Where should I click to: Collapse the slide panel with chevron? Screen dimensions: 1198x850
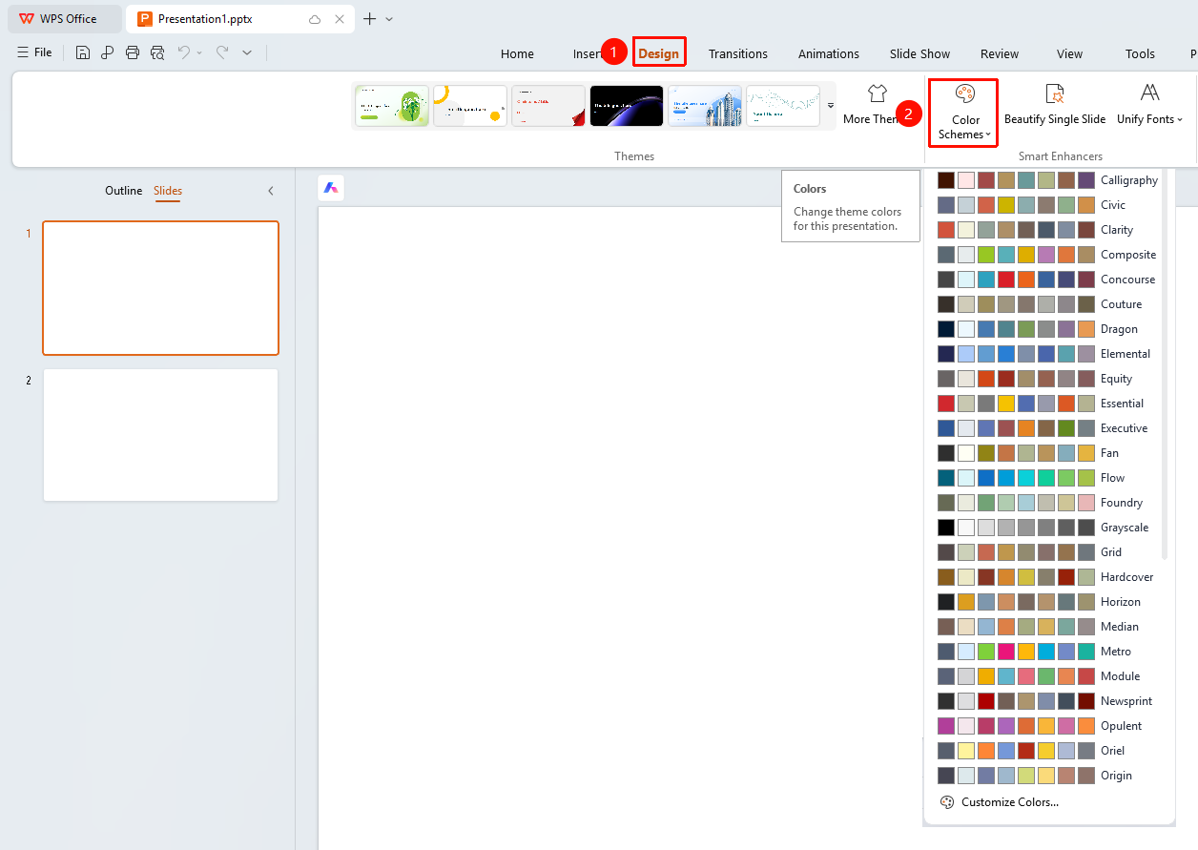tap(270, 191)
